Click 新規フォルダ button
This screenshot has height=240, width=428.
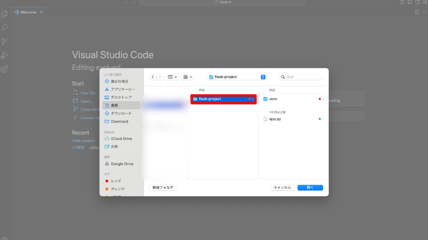[163, 187]
